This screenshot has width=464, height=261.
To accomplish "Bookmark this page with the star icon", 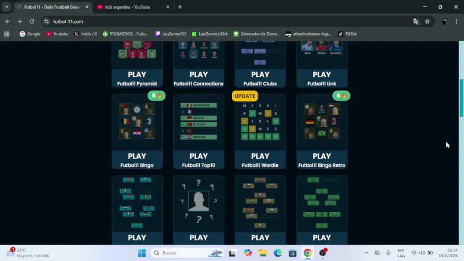I will point(427,22).
